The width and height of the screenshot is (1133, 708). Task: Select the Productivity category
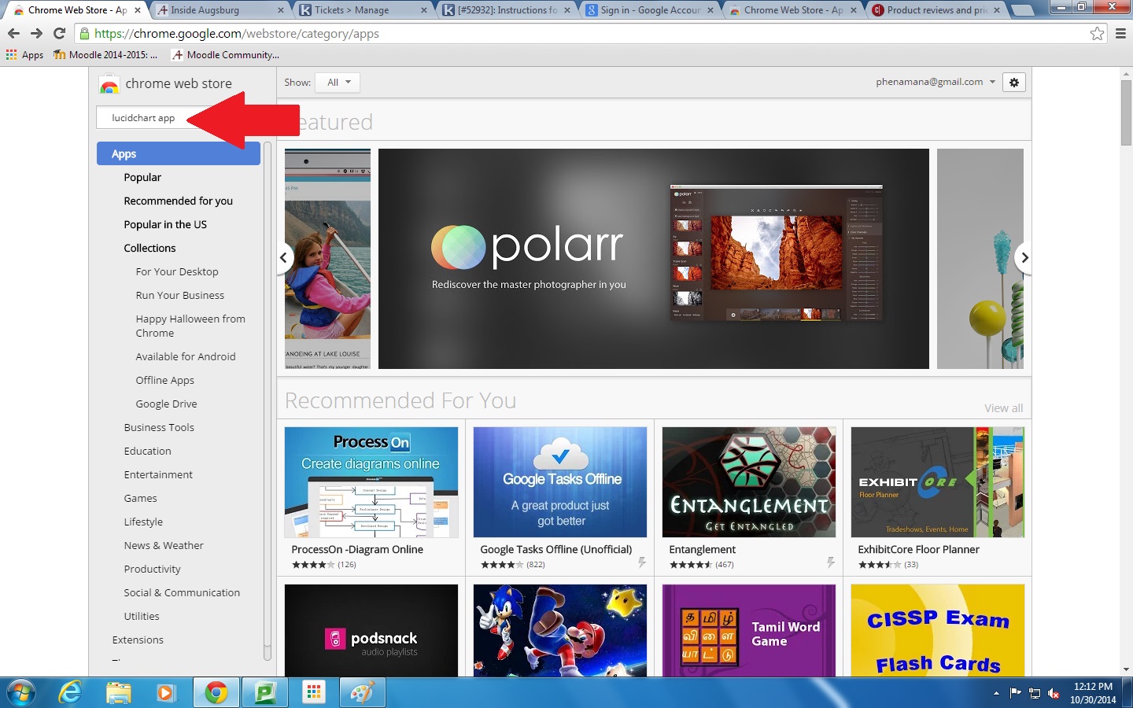click(x=152, y=570)
